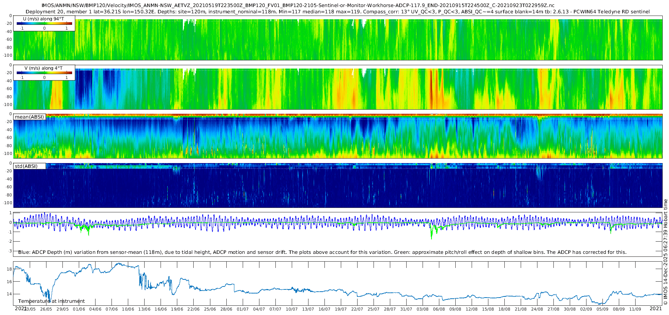The image size is (669, 315).
Task: Select the 26/05 date tick label
Action: [46, 309]
